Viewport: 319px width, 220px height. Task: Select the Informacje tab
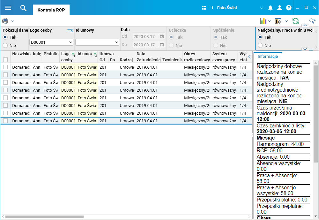click(268, 56)
